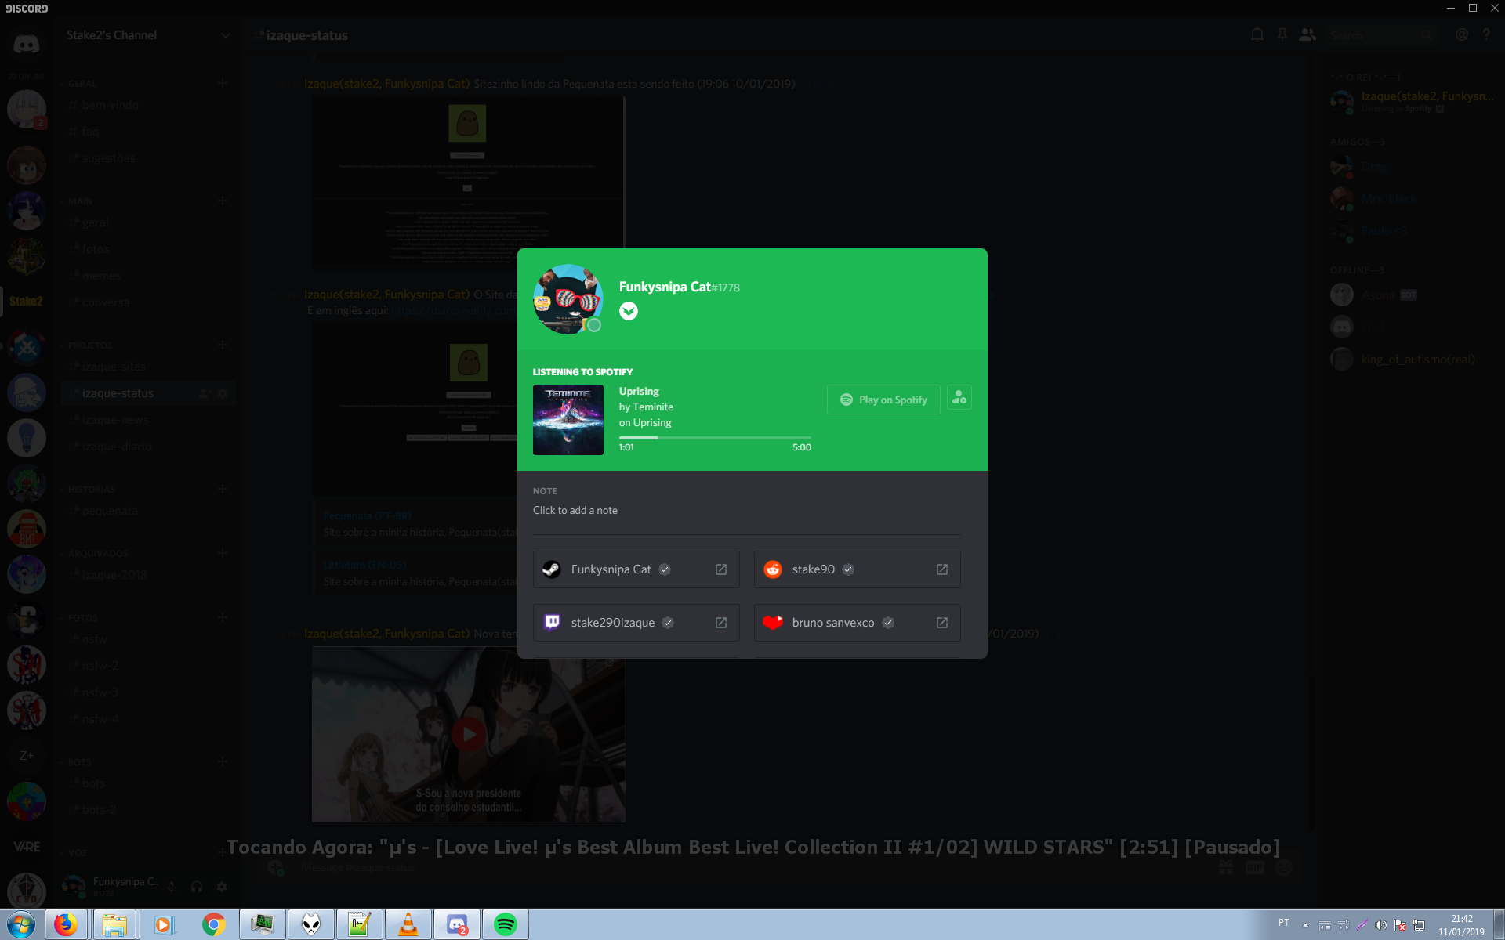Image resolution: width=1505 pixels, height=940 pixels.
Task: Select the memes channel
Action: coord(147,276)
